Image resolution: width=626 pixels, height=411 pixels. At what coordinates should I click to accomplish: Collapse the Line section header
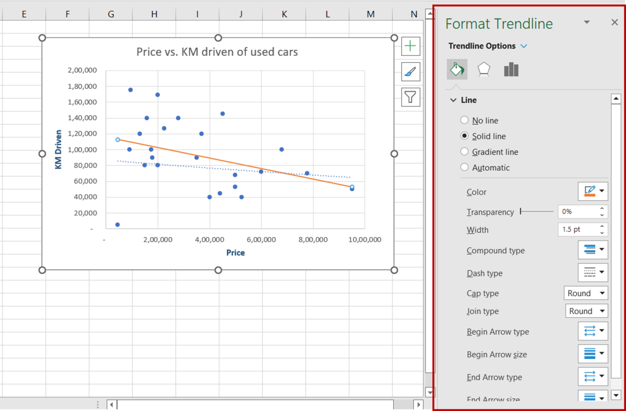tap(454, 100)
